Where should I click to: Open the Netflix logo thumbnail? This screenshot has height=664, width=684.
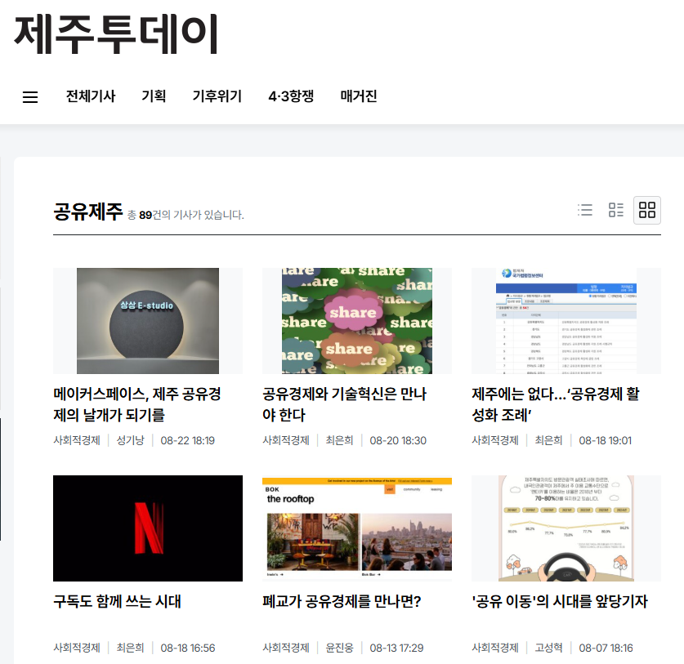(x=148, y=528)
